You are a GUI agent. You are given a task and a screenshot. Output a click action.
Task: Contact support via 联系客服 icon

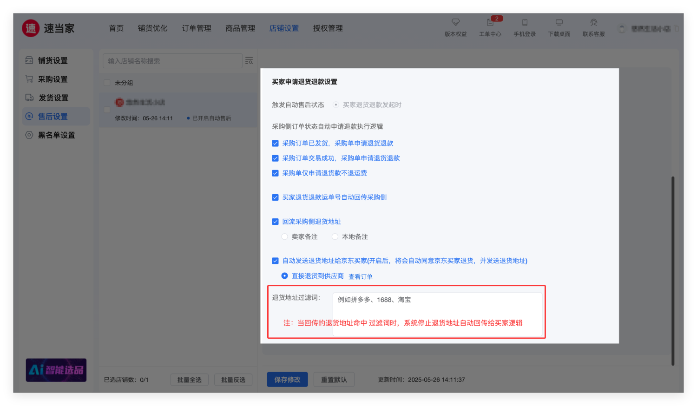tap(593, 22)
